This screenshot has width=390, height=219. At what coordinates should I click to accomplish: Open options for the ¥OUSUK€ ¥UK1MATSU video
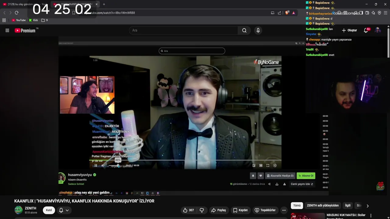pos(371,216)
